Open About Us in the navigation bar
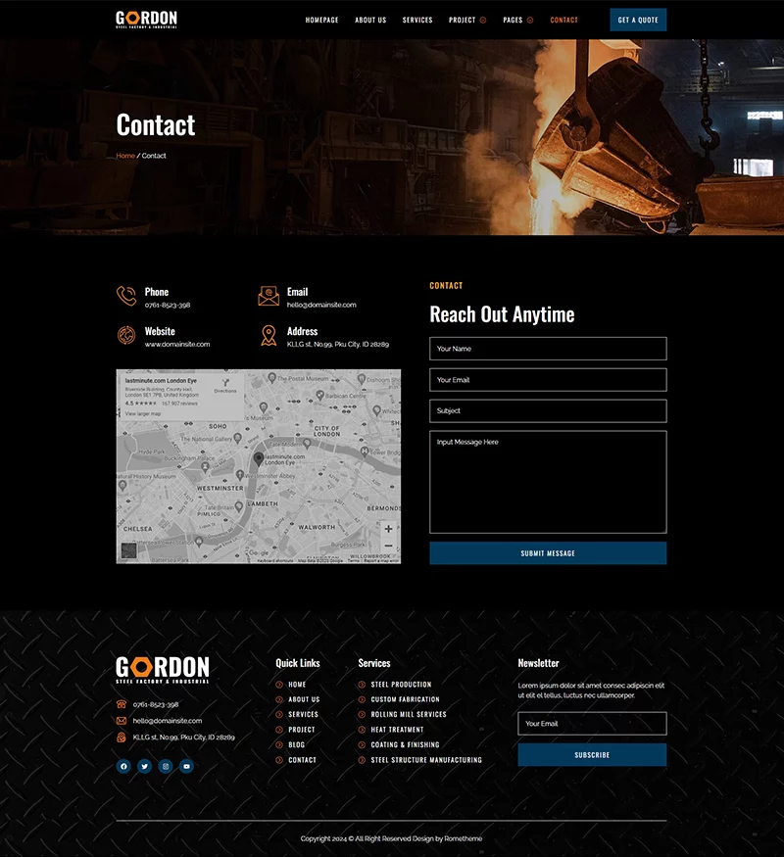Image resolution: width=784 pixels, height=857 pixels. pos(370,20)
